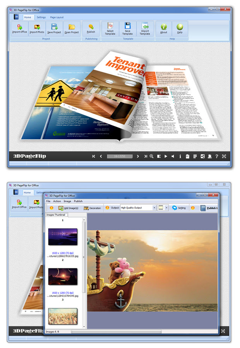The width and height of the screenshot is (240, 348).
Task: Jump to first page in flipbook bar
Action: (x=94, y=157)
